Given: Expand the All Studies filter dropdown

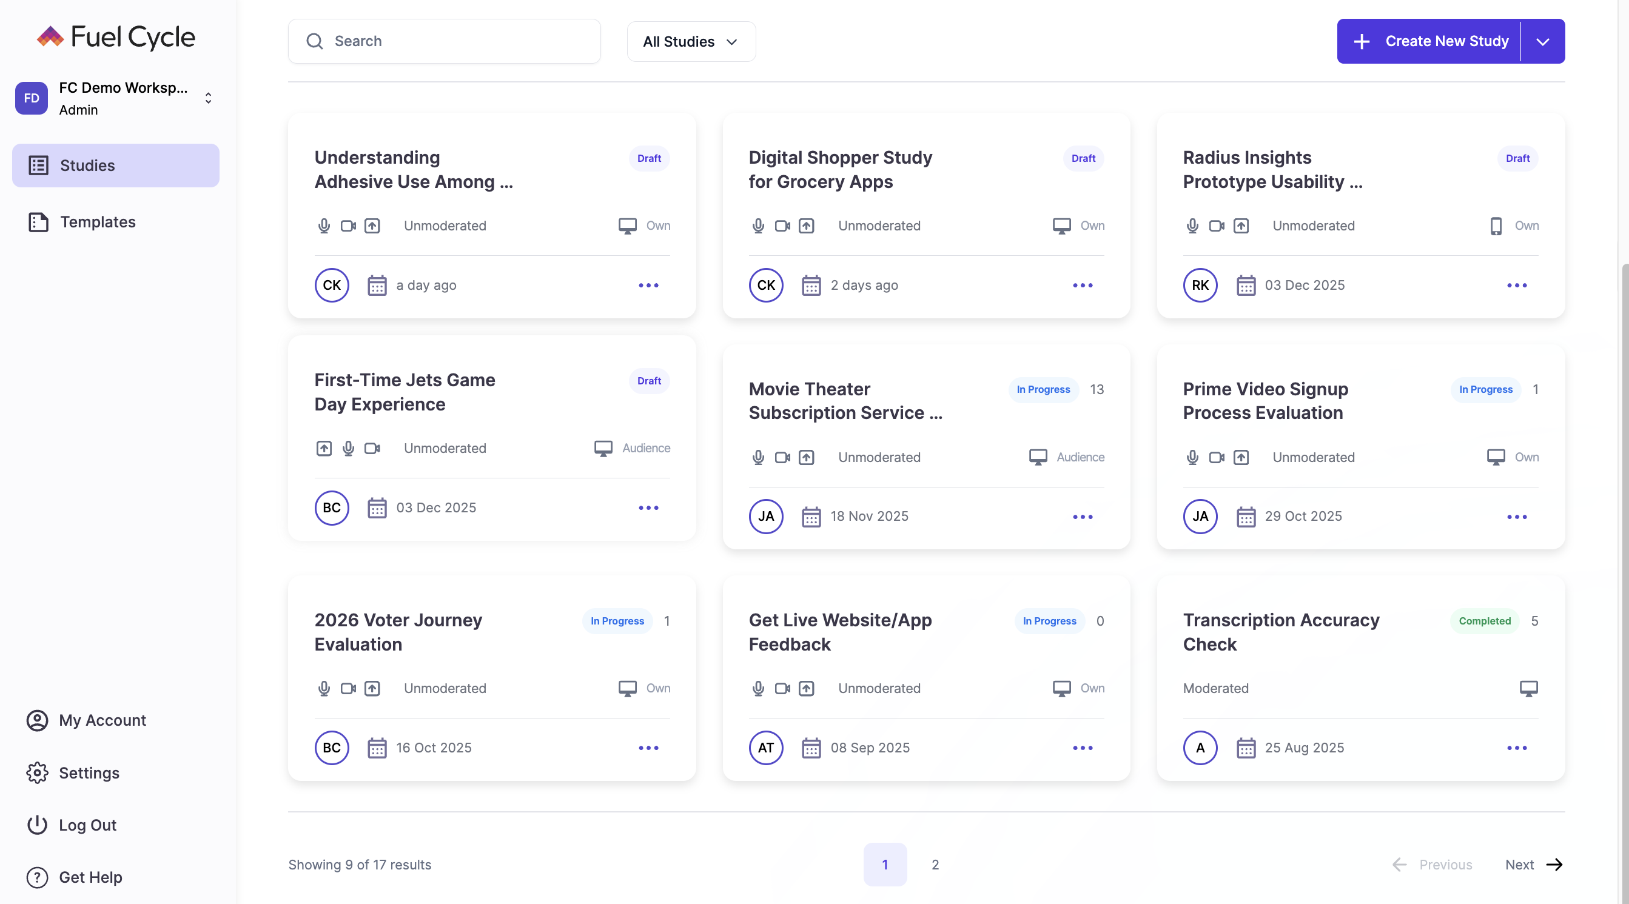Looking at the screenshot, I should [691, 42].
